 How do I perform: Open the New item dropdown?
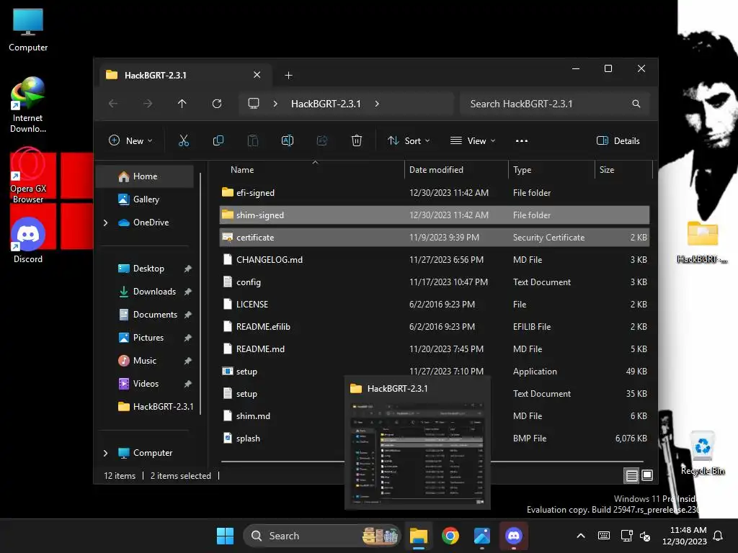pyautogui.click(x=130, y=140)
